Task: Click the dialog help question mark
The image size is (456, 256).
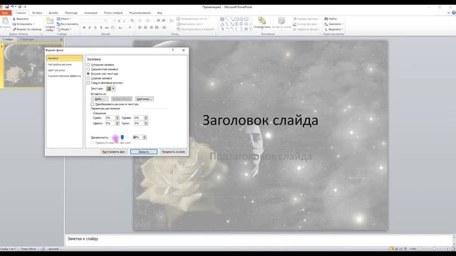Action: 172,50
